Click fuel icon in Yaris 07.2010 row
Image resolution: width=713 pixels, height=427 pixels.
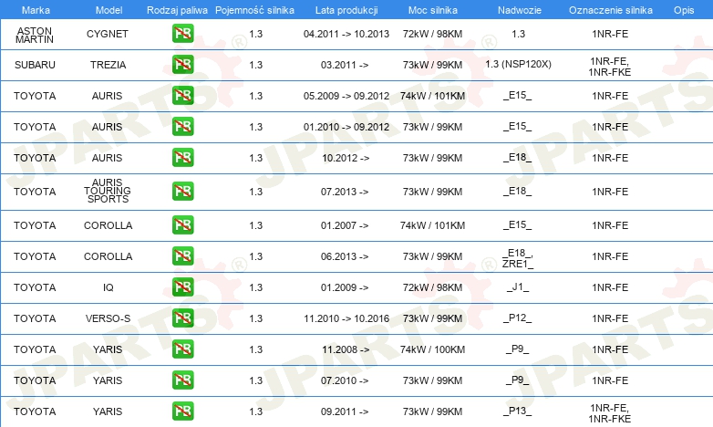point(182,380)
